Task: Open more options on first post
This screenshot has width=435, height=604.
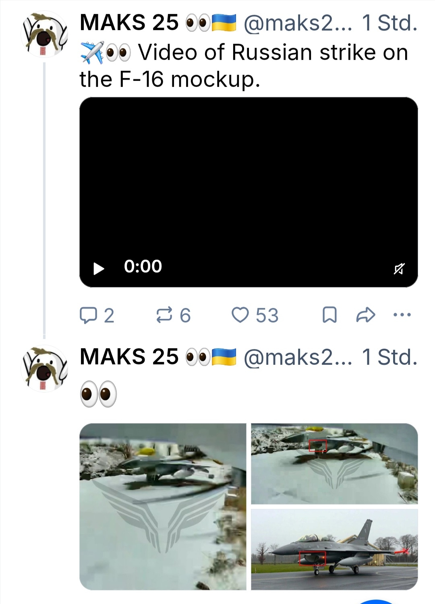Action: [x=402, y=315]
